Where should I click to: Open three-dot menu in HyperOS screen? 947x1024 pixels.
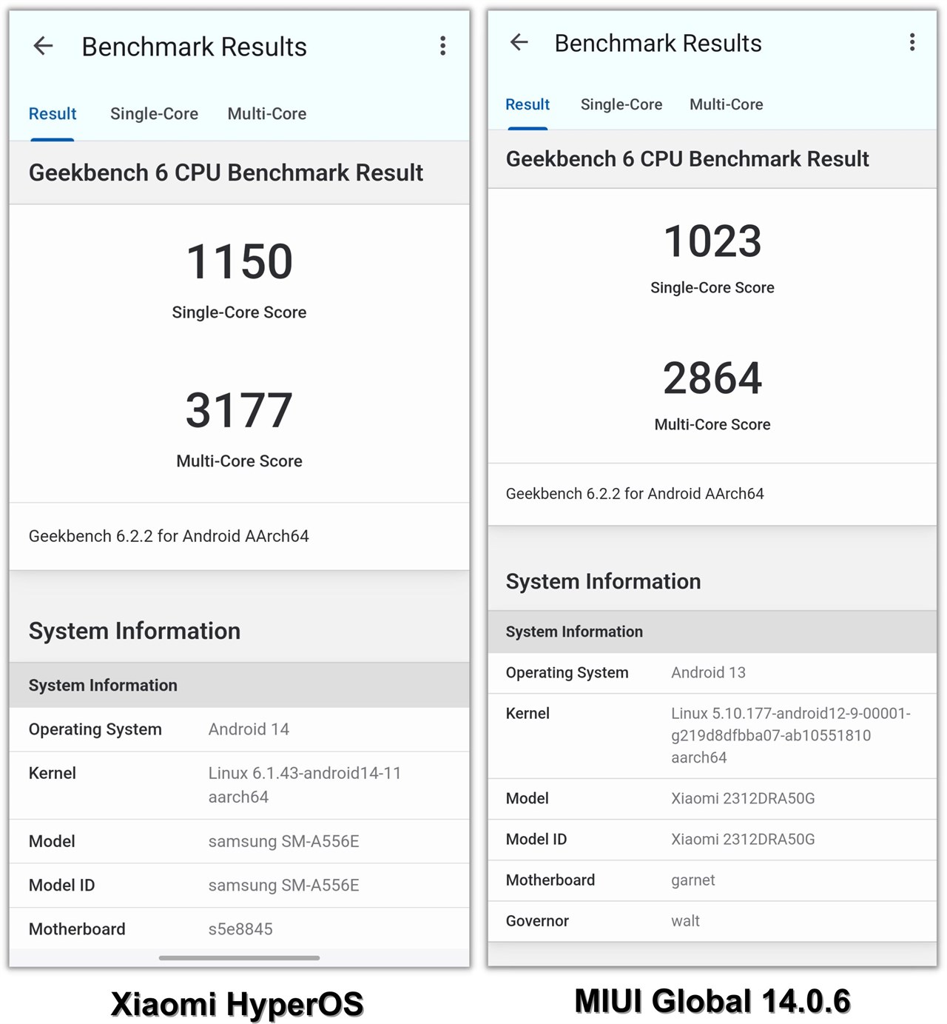click(442, 46)
